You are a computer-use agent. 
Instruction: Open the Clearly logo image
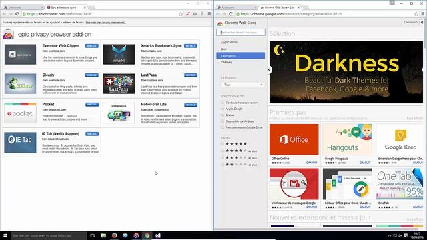coord(21,84)
